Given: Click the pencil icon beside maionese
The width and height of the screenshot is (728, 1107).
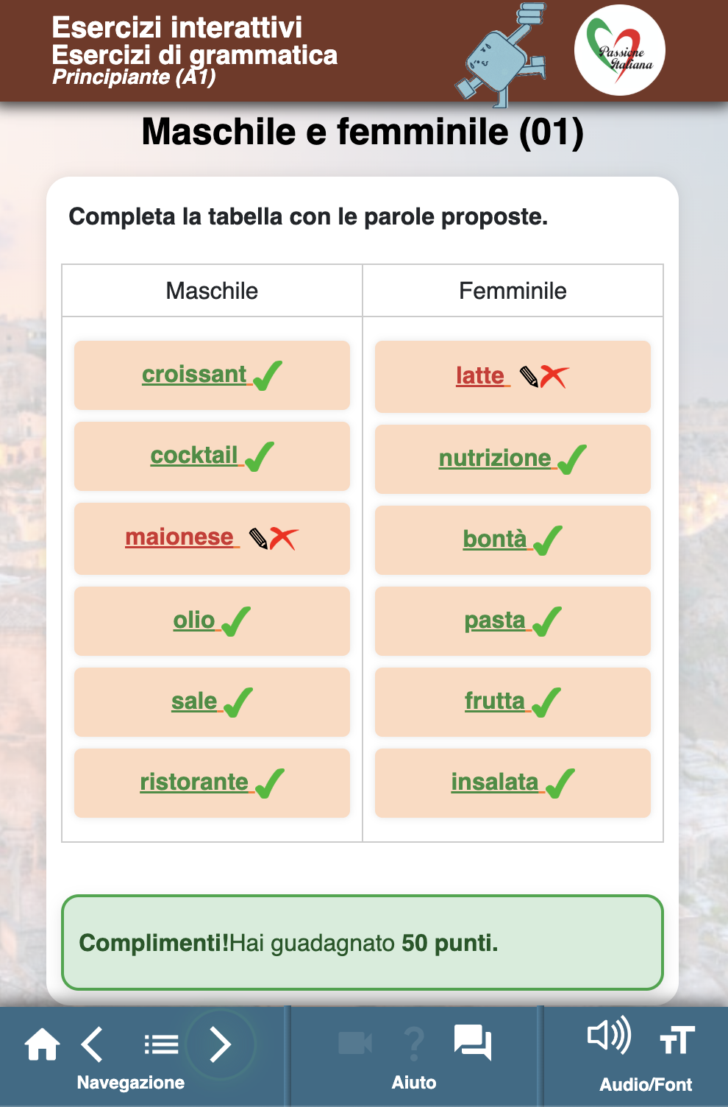Looking at the screenshot, I should point(258,539).
